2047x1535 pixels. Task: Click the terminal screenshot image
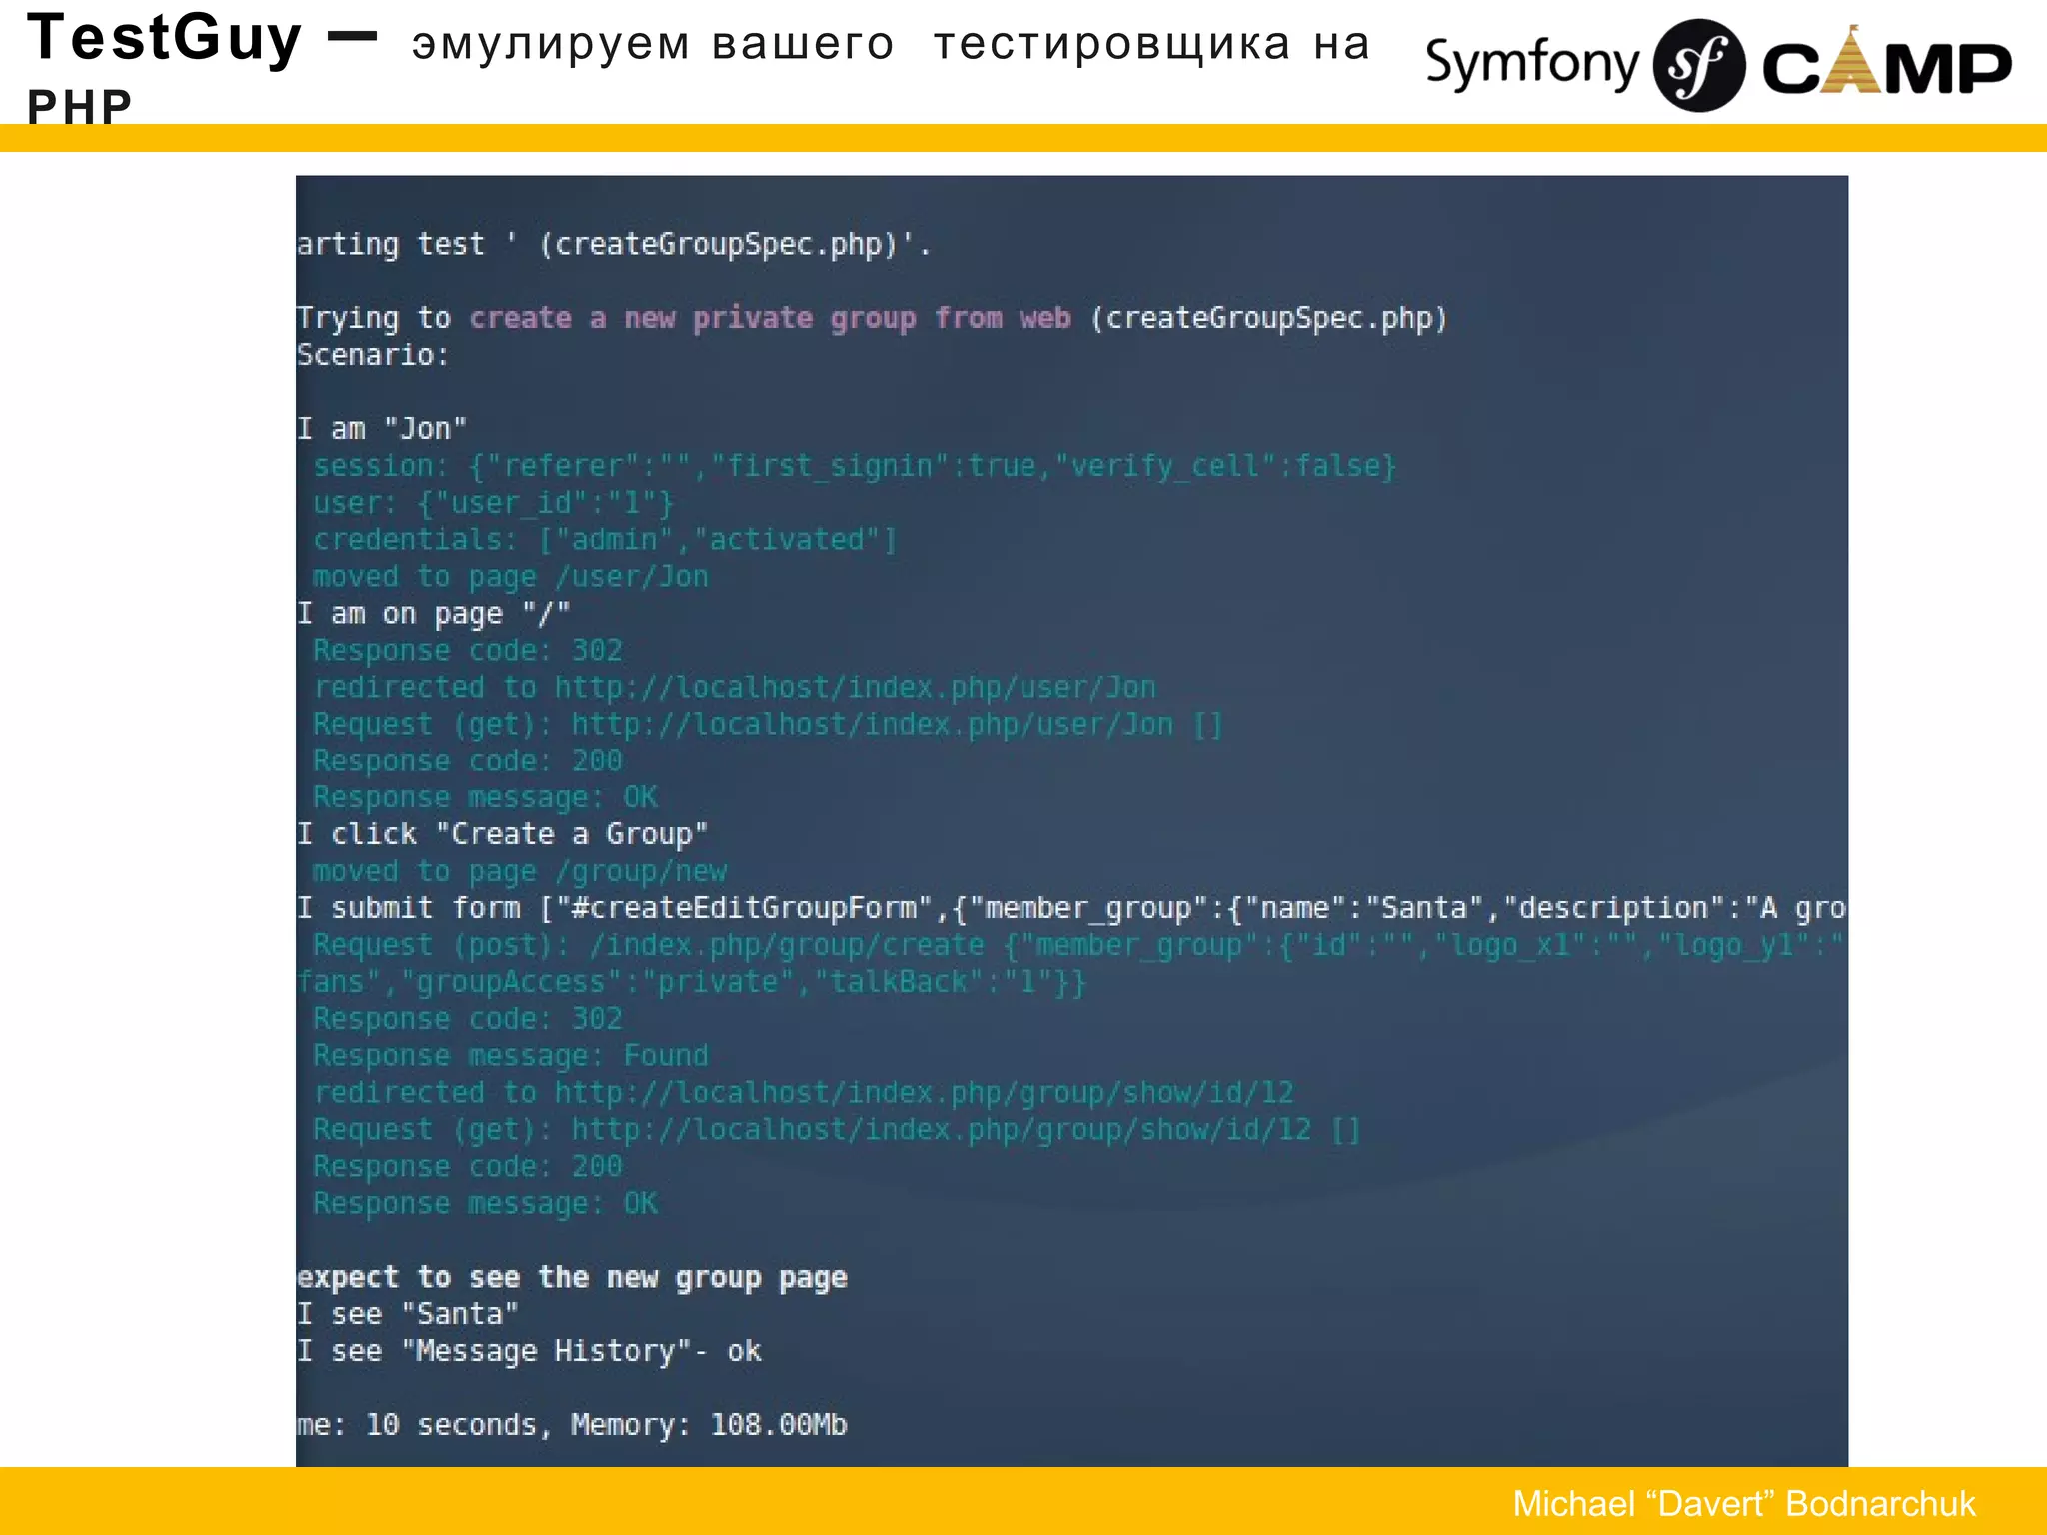click(1071, 820)
